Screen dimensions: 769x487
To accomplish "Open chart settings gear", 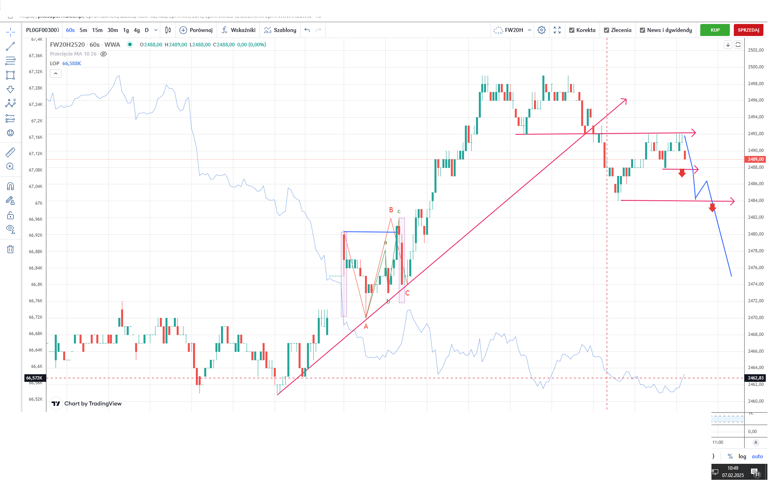I will pyautogui.click(x=542, y=30).
